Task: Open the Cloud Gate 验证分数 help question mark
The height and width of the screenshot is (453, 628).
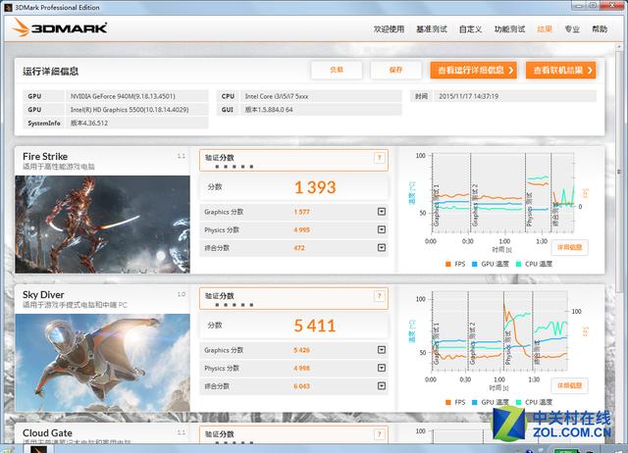Action: click(x=380, y=434)
